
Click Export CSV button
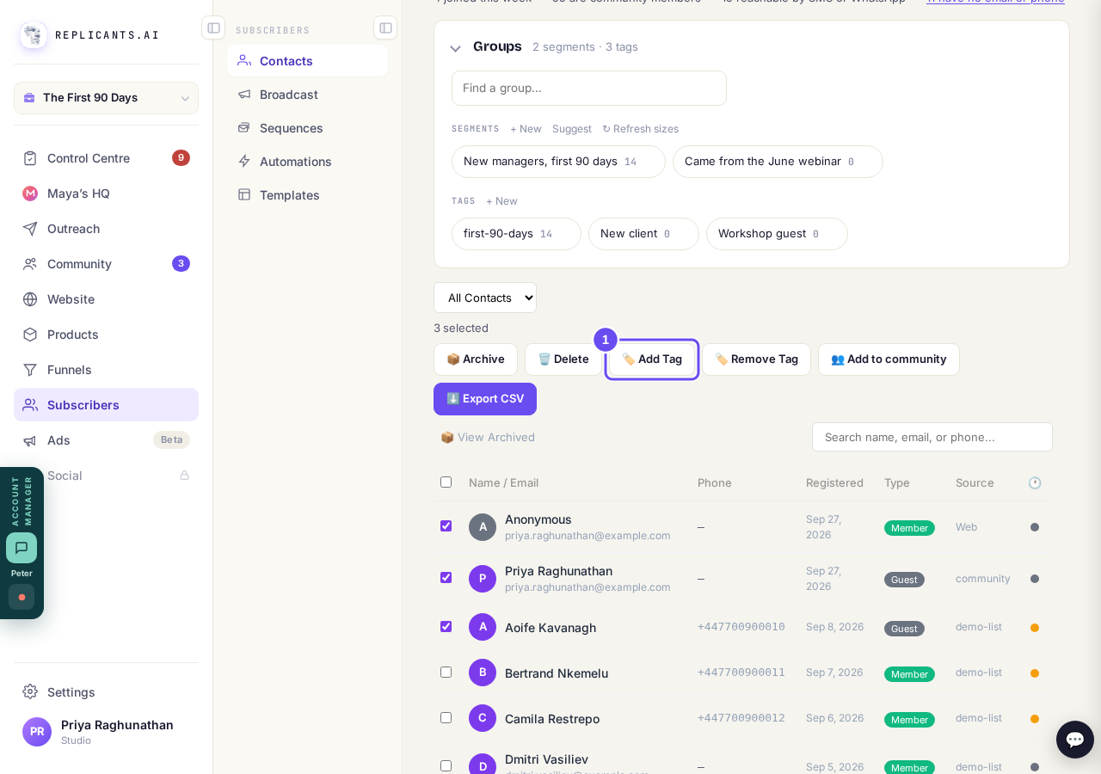[485, 399]
